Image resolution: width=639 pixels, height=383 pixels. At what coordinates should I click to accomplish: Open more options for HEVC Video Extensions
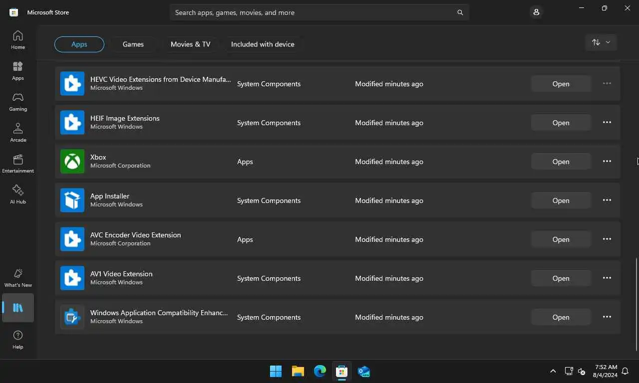pyautogui.click(x=607, y=83)
